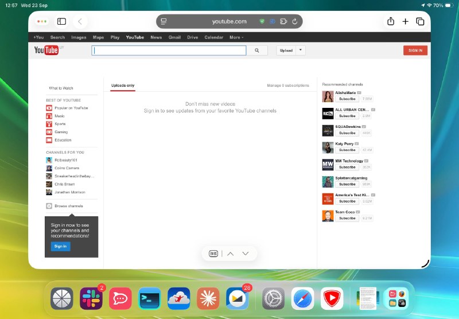Open What to Watch link
The height and width of the screenshot is (319, 459).
click(61, 88)
